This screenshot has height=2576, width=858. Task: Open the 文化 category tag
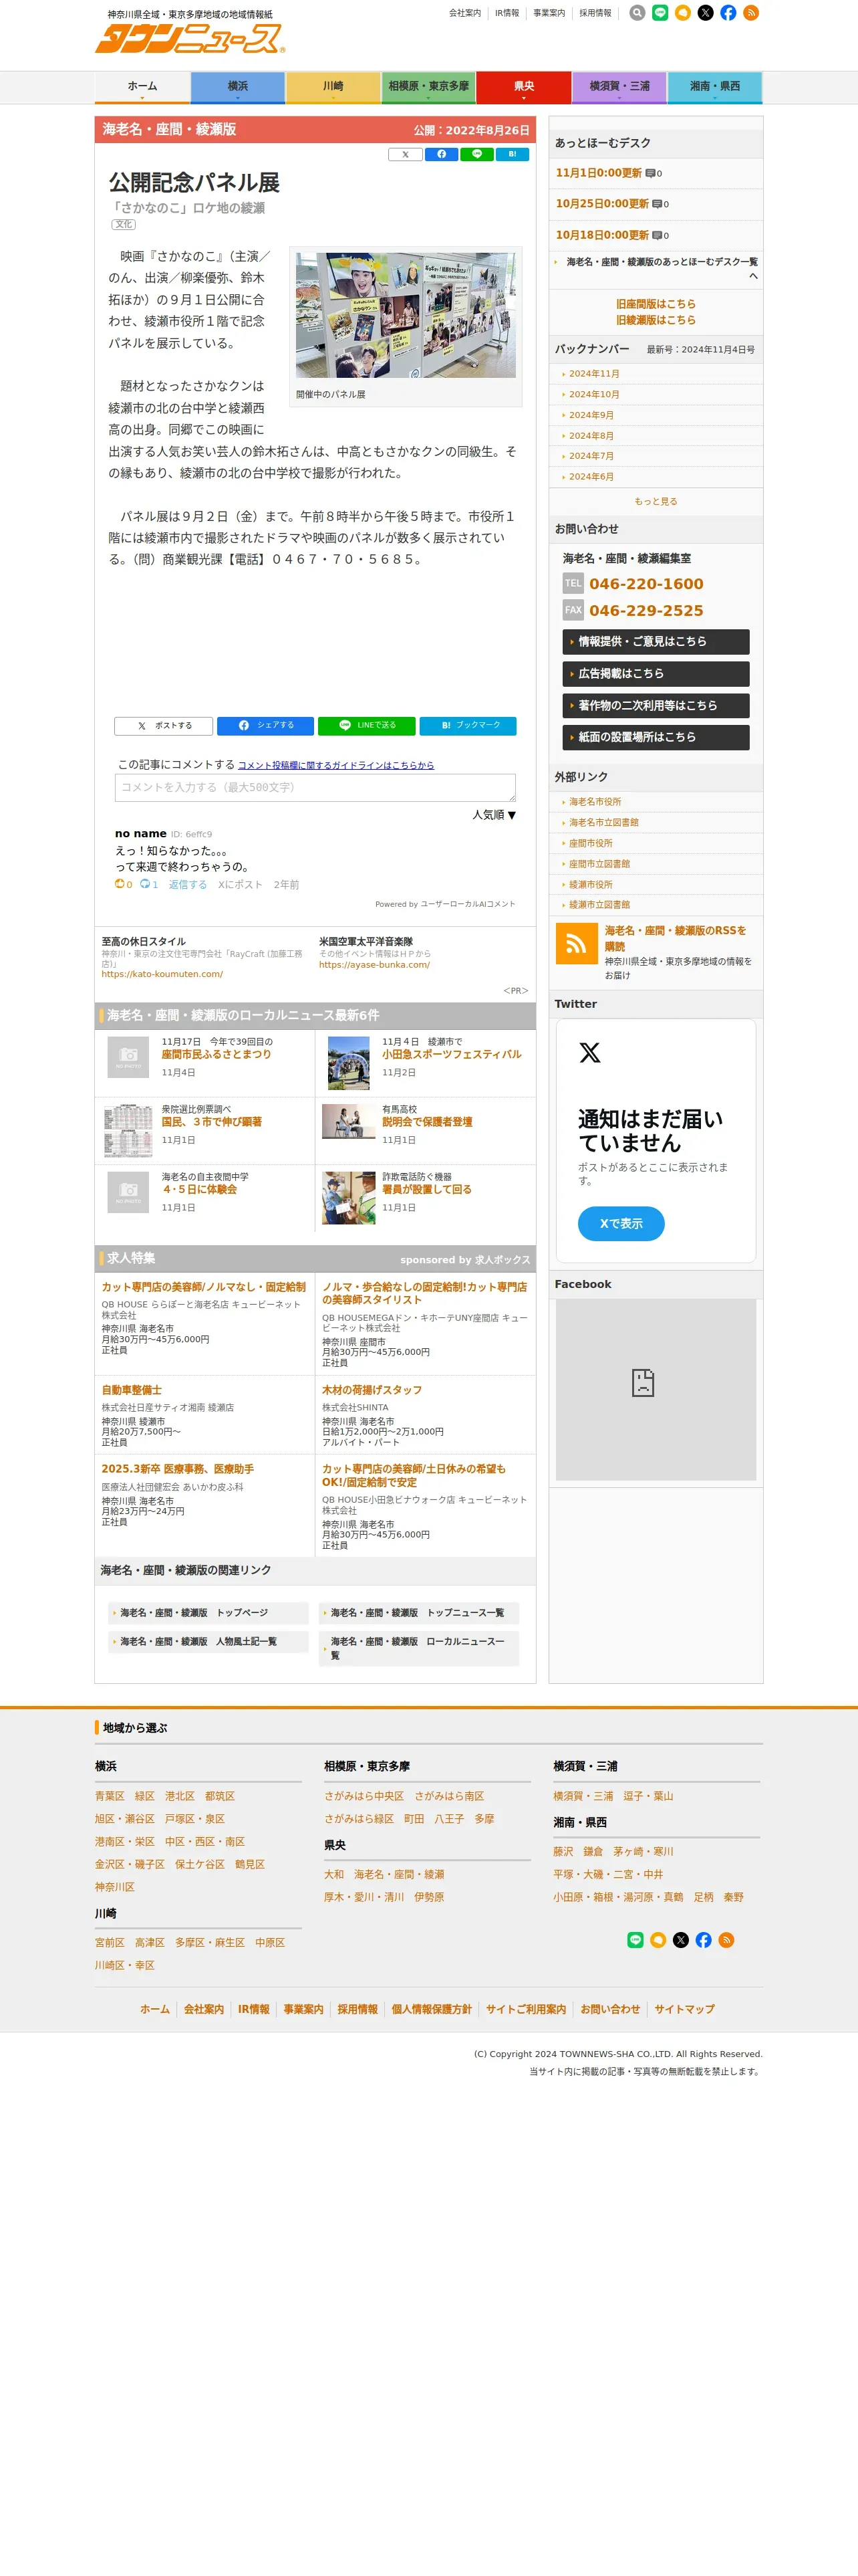[123, 225]
